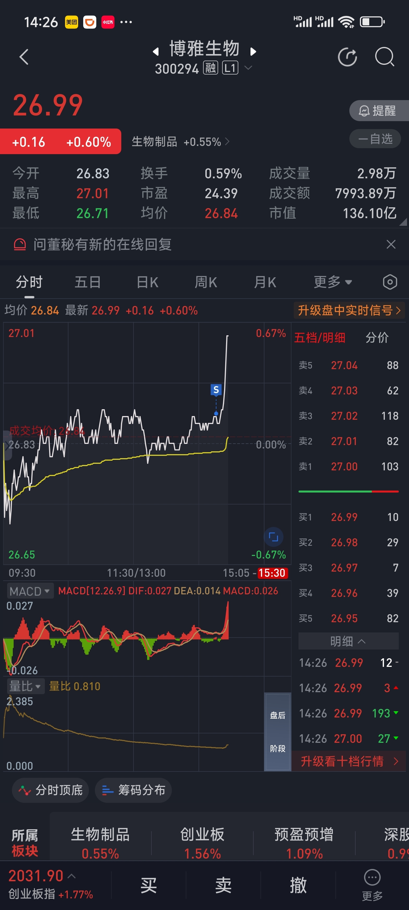
Task: Tap Wi-Fi icon in status bar
Action: point(346,22)
